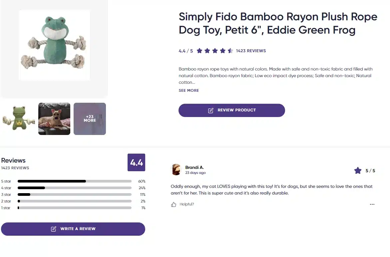Click the purple star beside the 5/5 score
The image size is (390, 257).
coord(358,170)
